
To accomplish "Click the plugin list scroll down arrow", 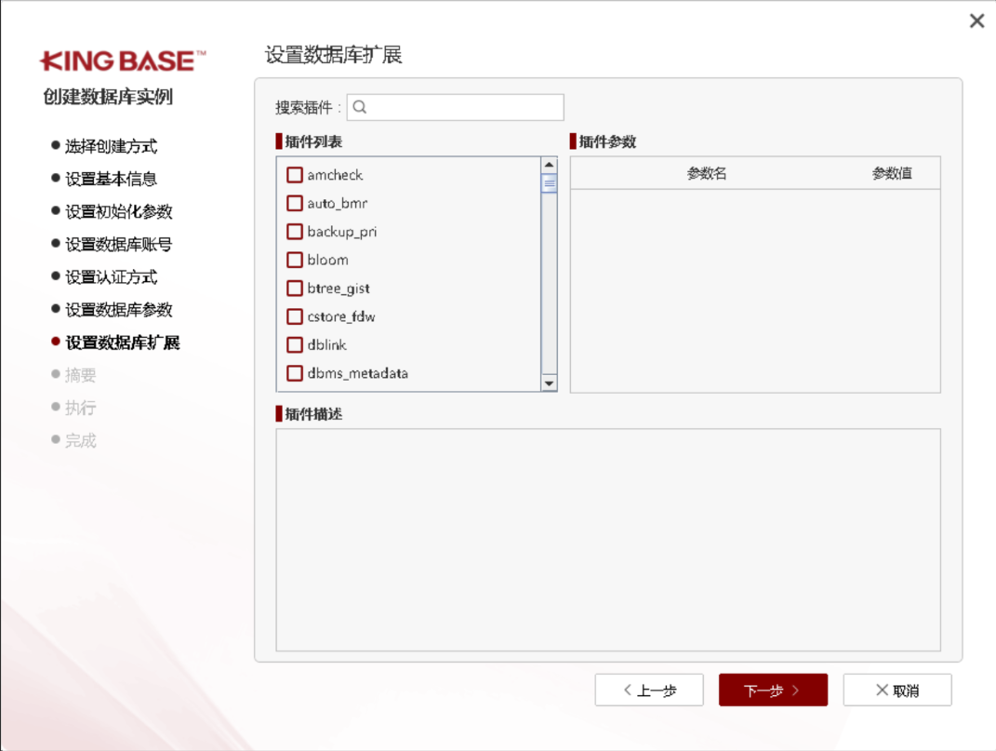I will 549,383.
